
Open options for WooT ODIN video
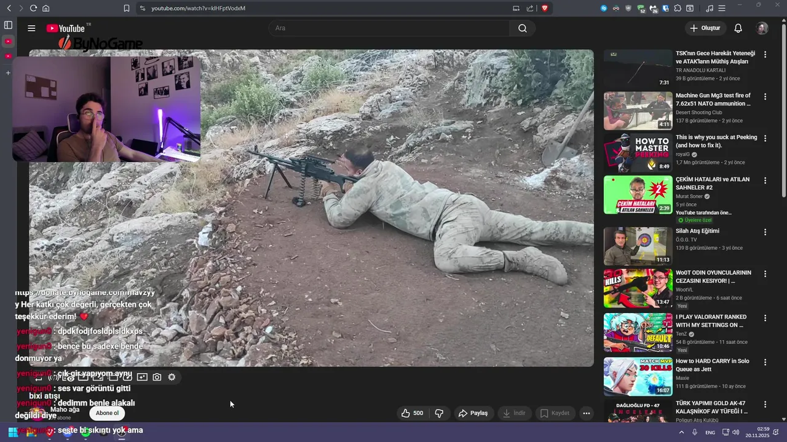pyautogui.click(x=765, y=274)
